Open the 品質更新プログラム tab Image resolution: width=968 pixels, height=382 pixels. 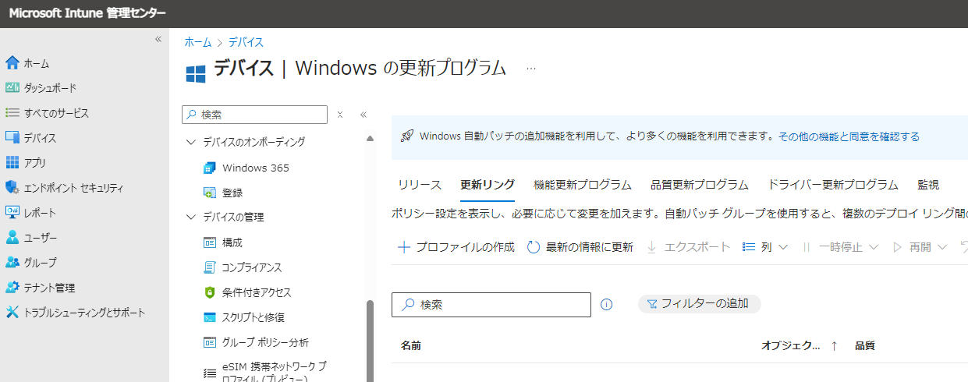click(x=700, y=185)
